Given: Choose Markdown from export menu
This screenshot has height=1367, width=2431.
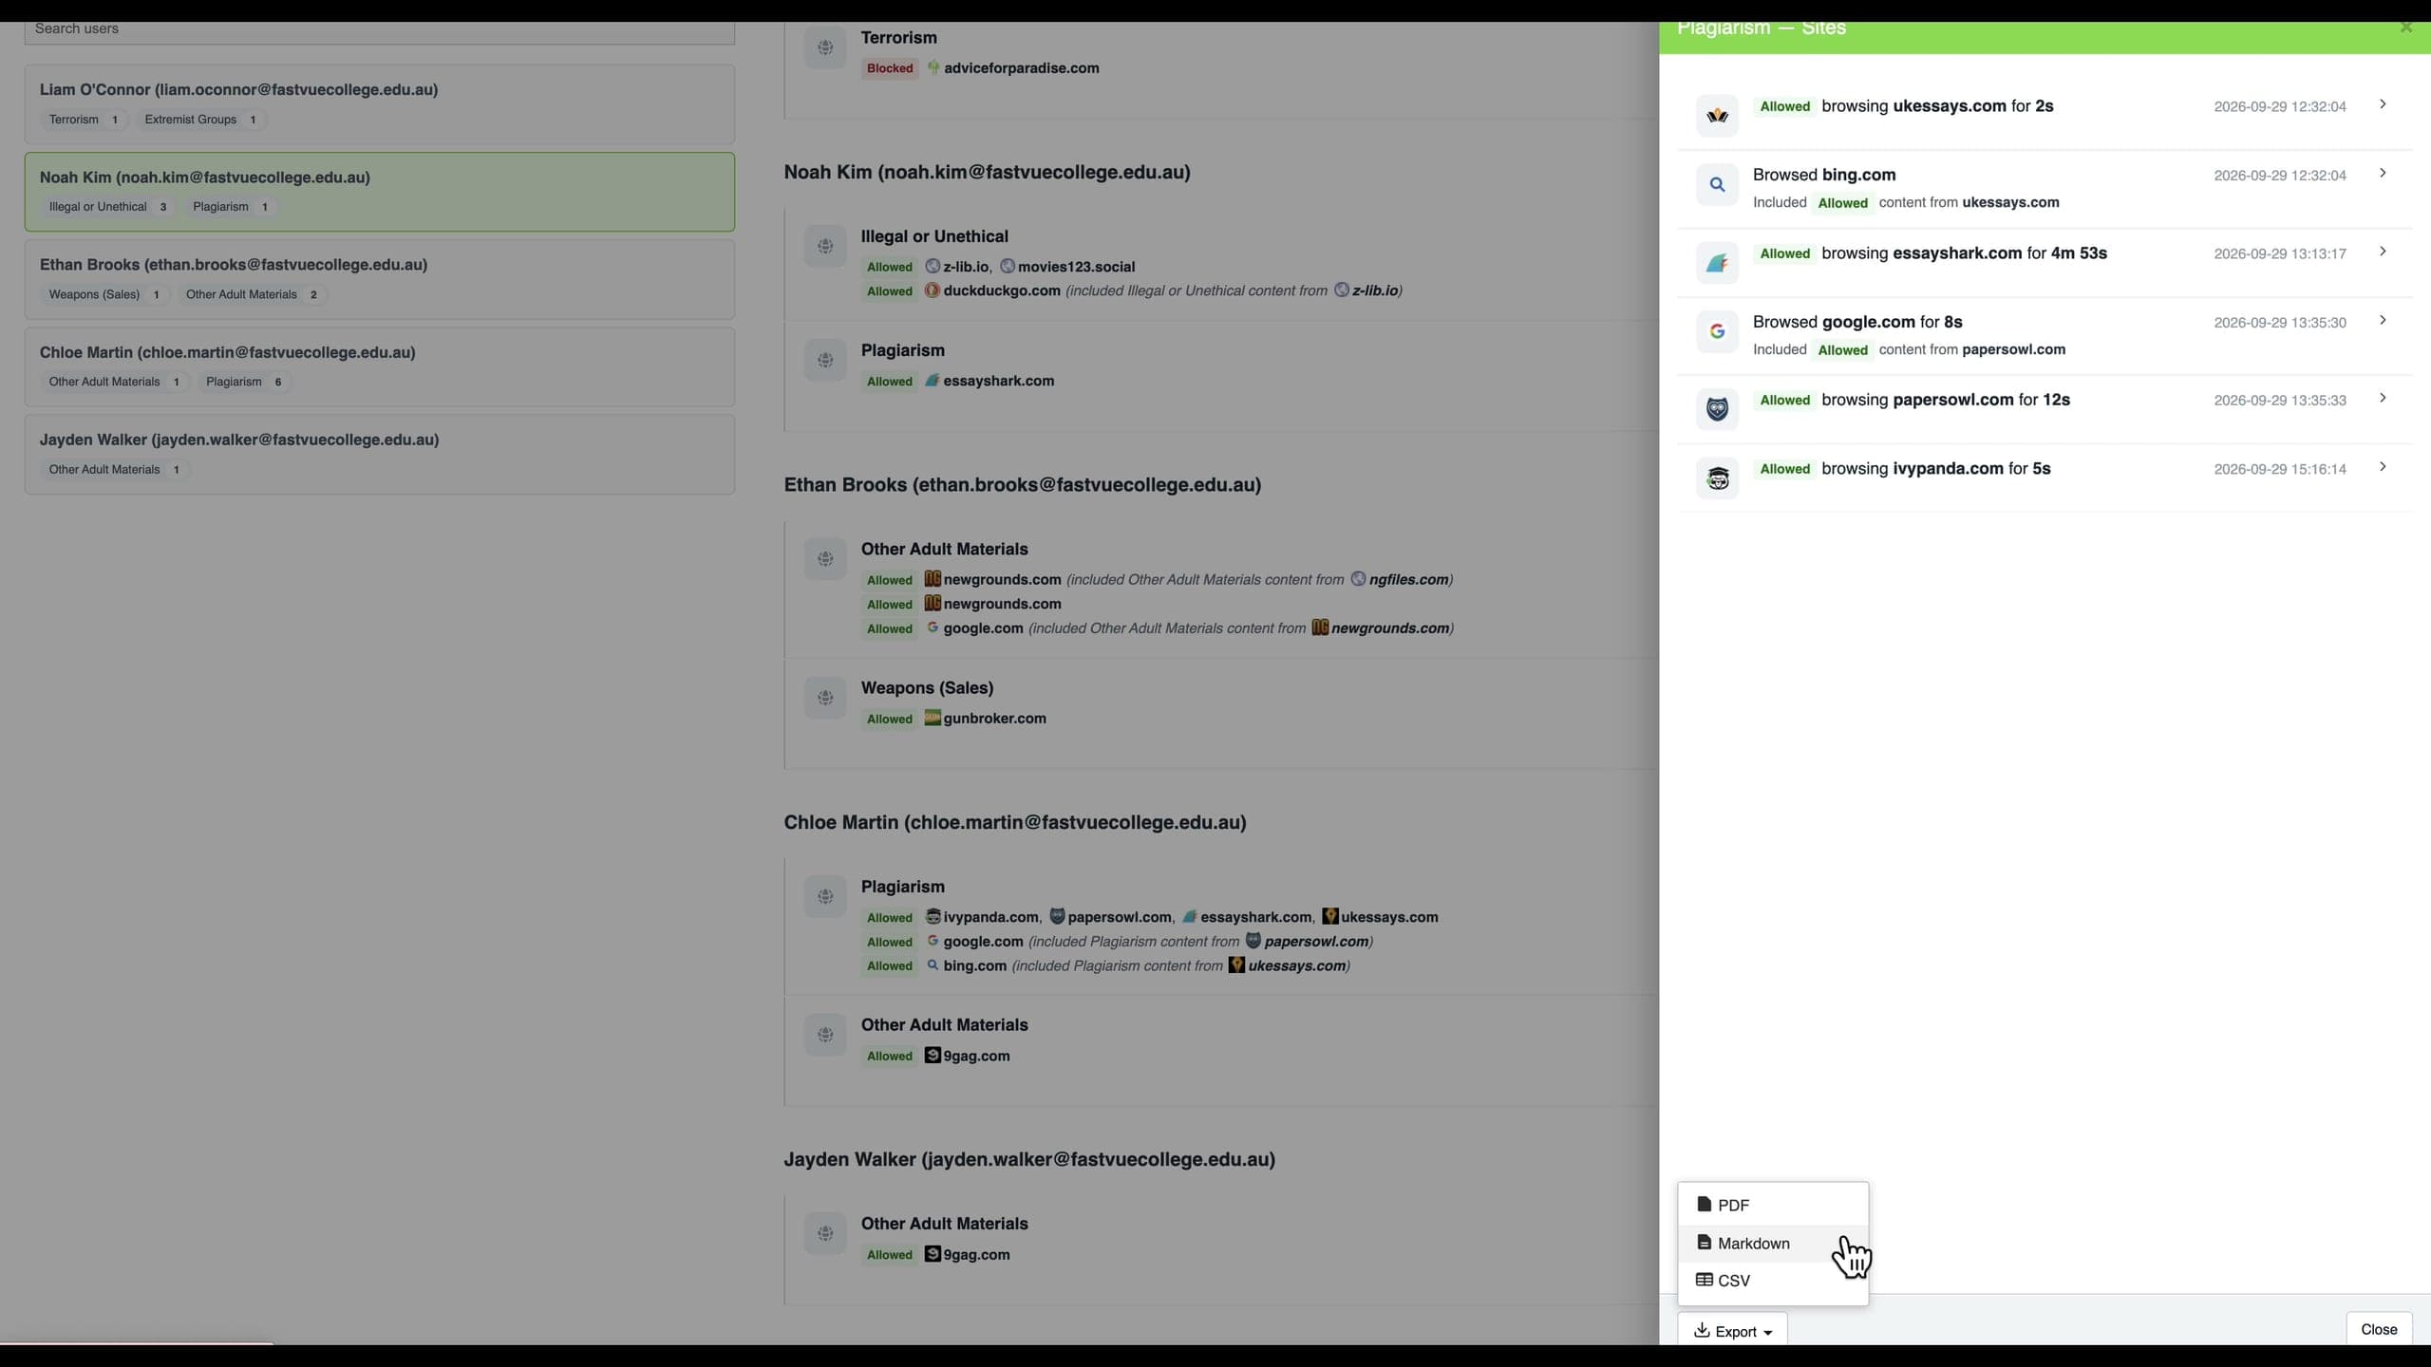Looking at the screenshot, I should 1773,1243.
